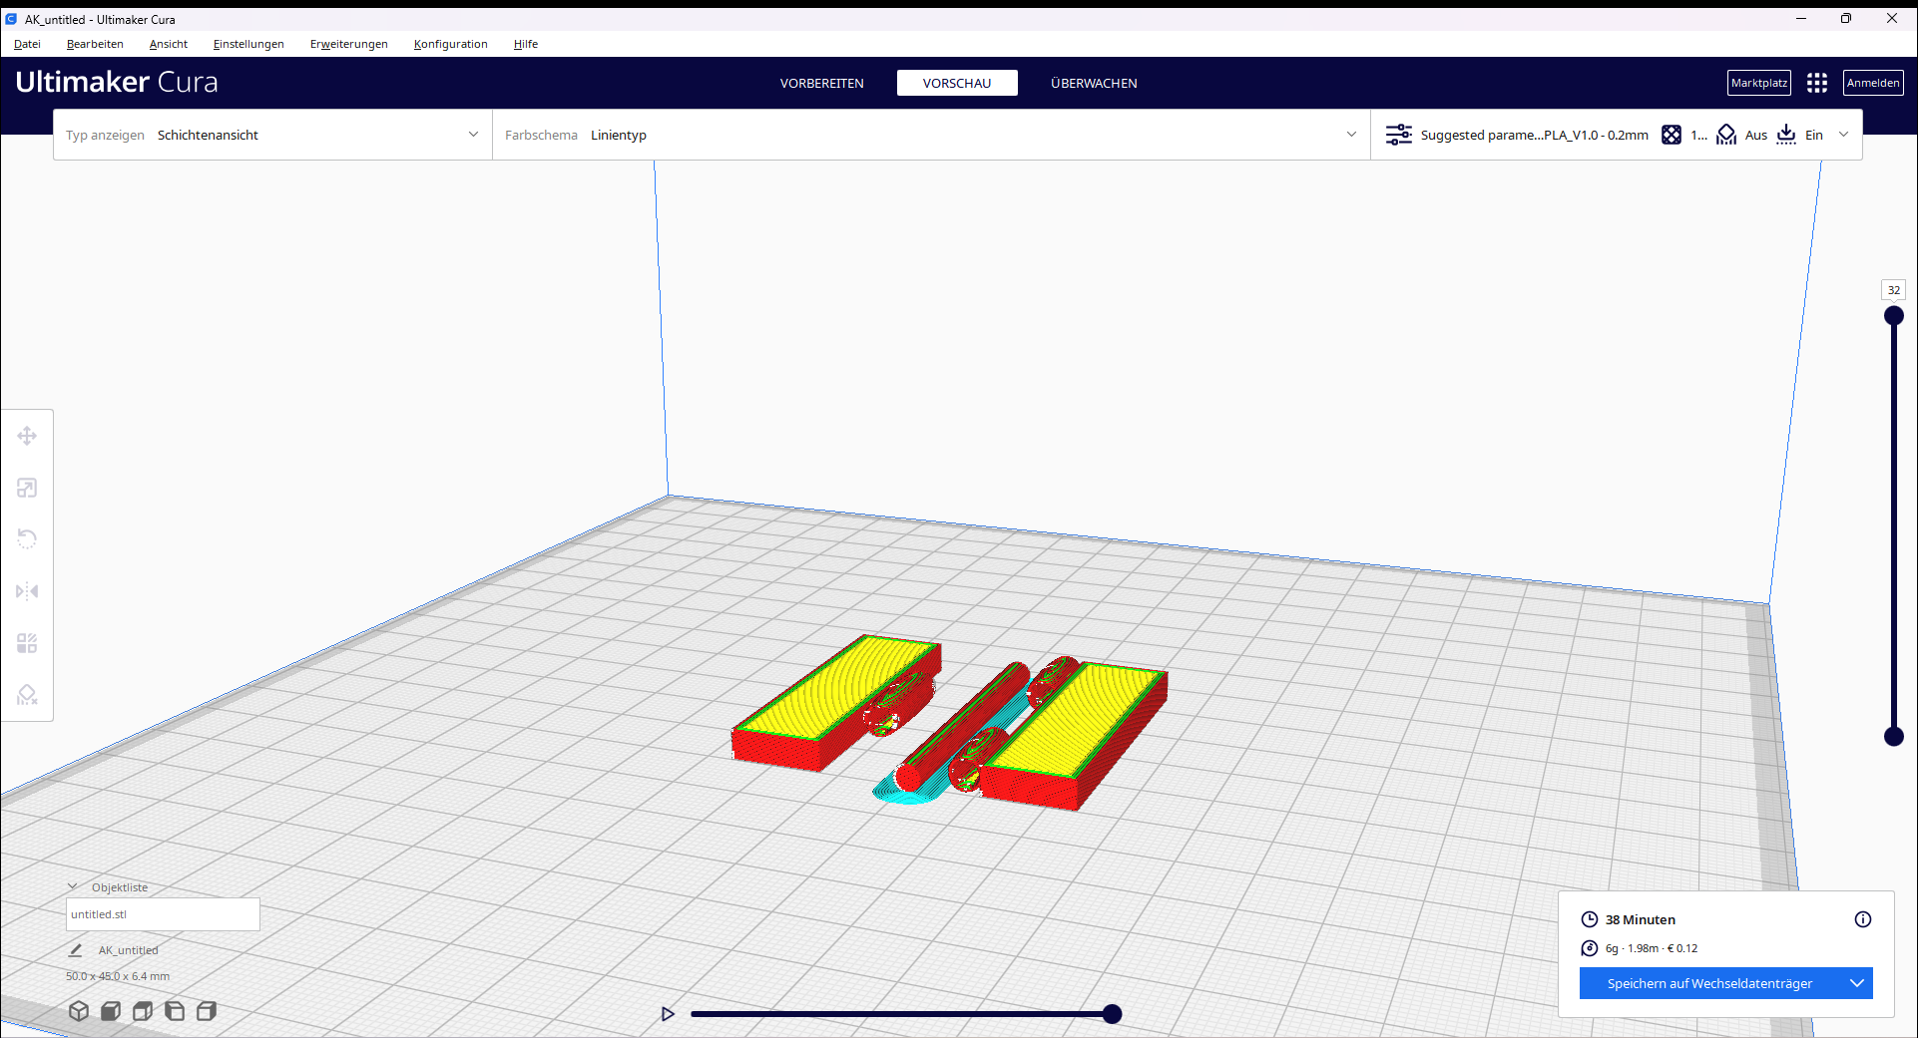Open the application switcher grid icon

tap(1817, 83)
